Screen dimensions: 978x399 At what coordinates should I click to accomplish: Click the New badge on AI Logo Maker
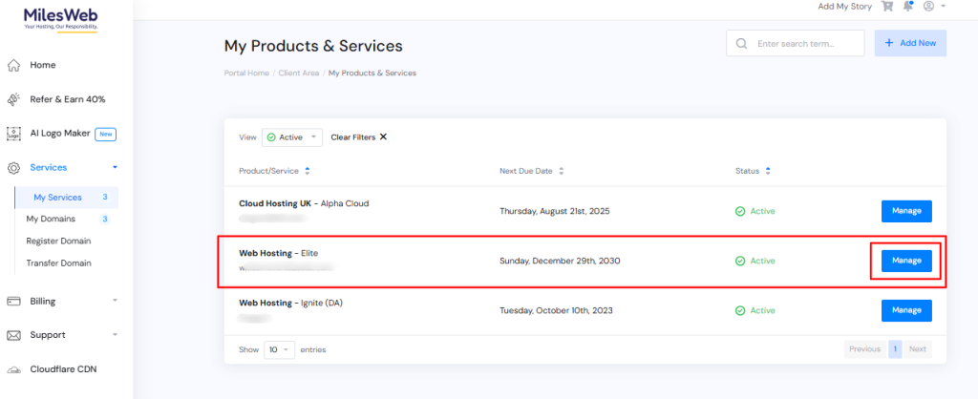pos(105,134)
